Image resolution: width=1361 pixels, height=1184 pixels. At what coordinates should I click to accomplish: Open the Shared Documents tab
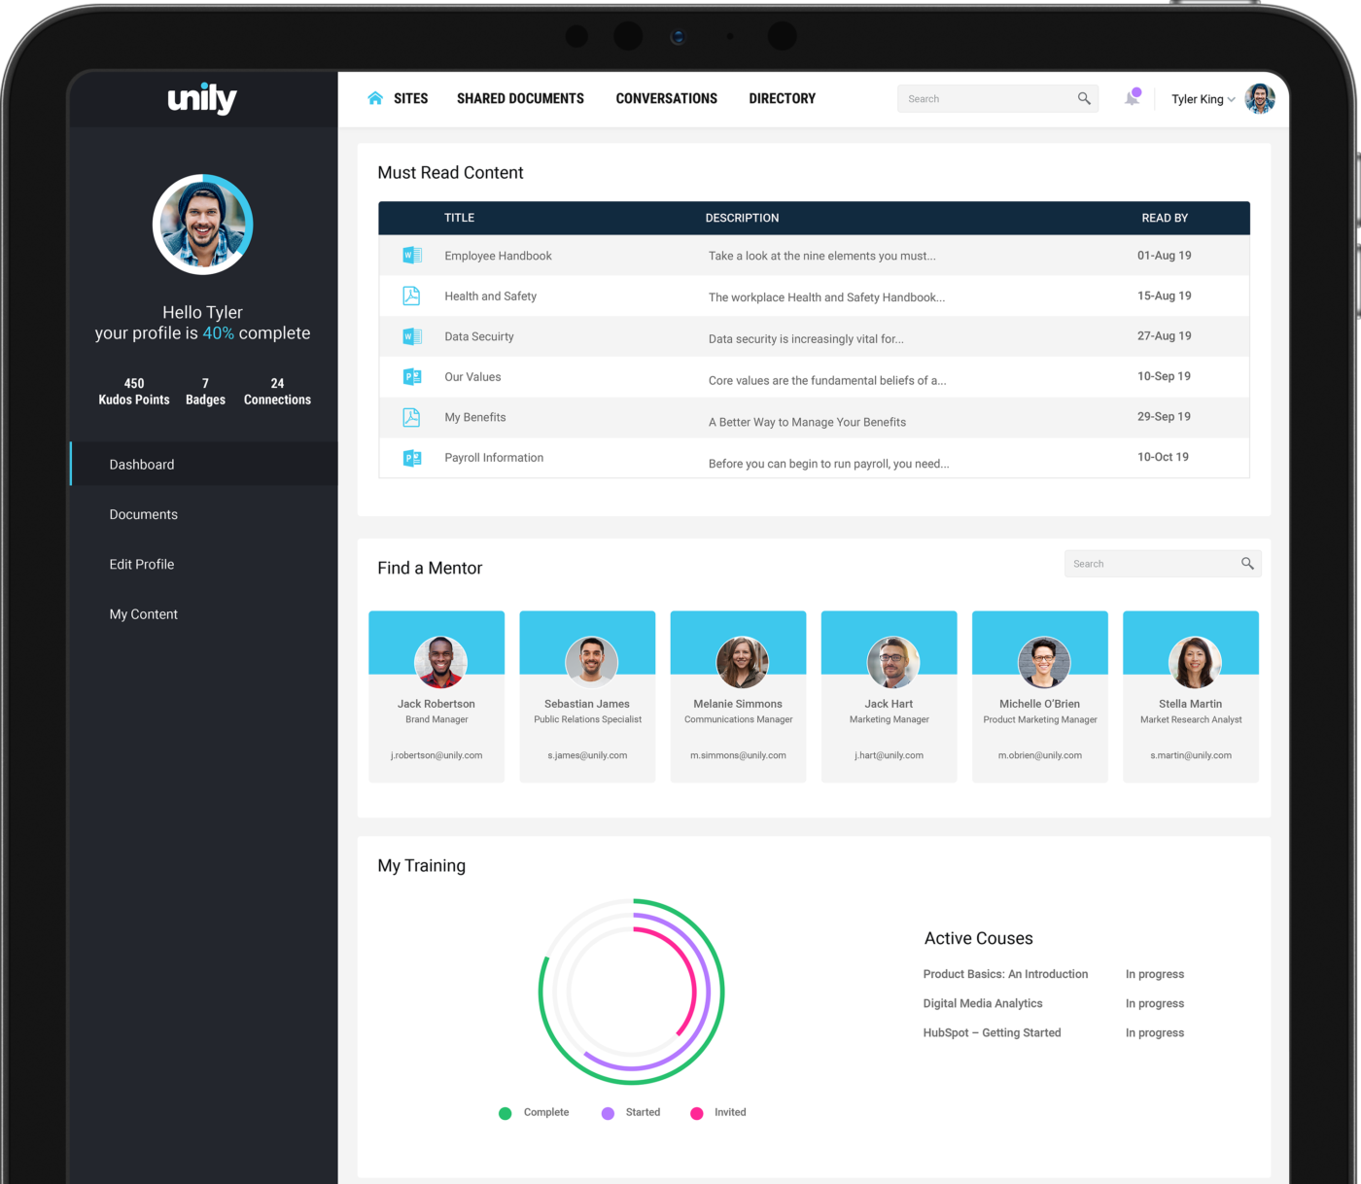point(520,98)
